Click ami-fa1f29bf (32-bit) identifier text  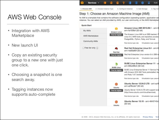(x=133, y=31)
